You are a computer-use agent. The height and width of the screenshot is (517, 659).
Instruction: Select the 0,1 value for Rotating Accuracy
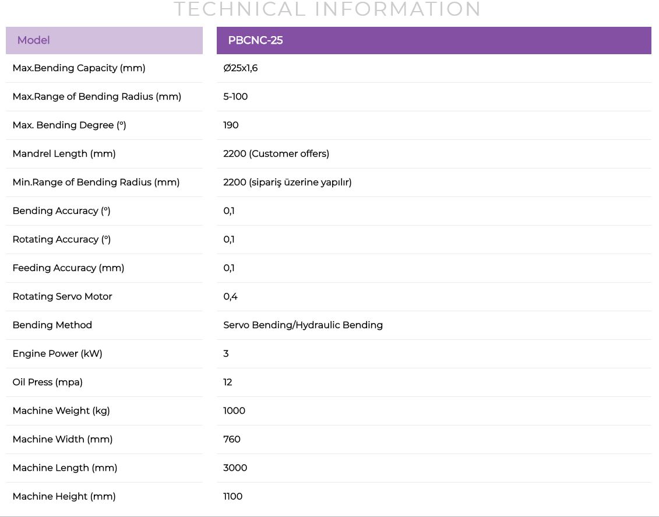point(229,240)
